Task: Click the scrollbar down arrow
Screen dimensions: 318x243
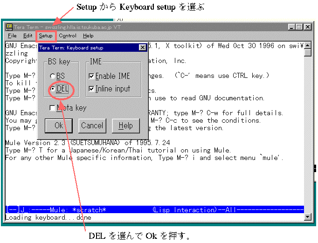Action: click(x=308, y=217)
